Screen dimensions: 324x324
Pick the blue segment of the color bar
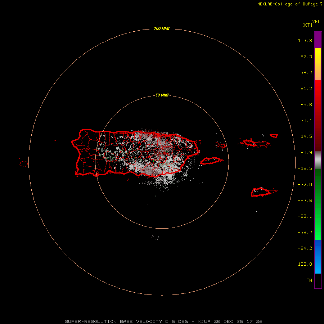pos(318,257)
